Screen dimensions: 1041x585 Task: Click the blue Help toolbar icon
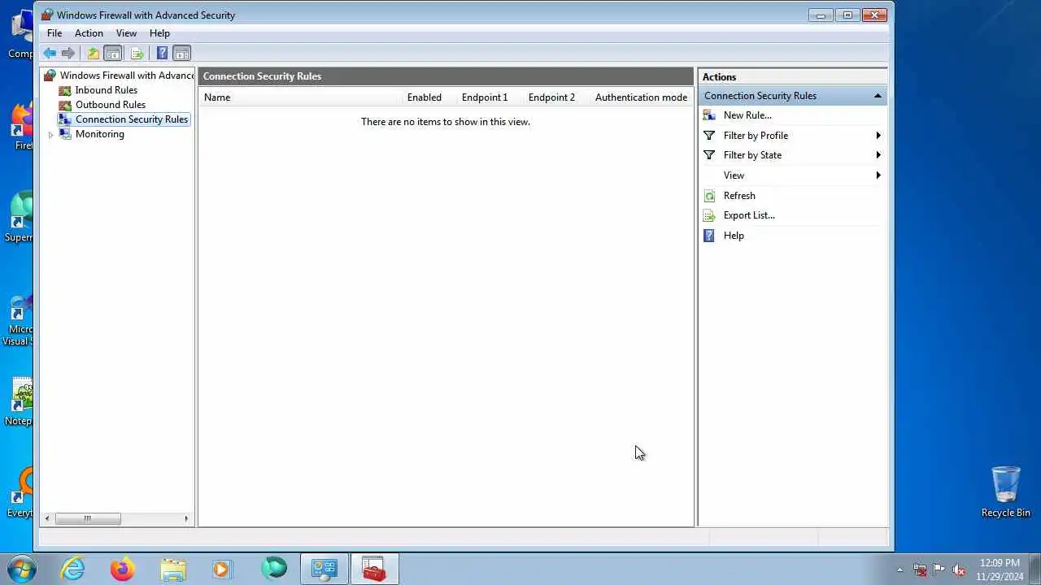162,54
